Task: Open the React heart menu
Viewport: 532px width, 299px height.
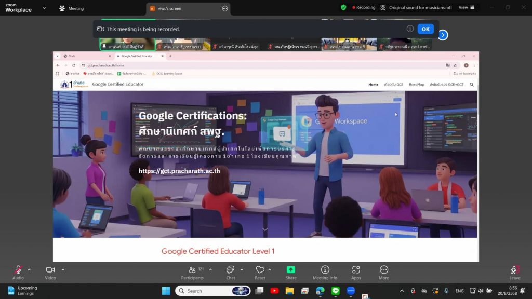Action: (260, 272)
